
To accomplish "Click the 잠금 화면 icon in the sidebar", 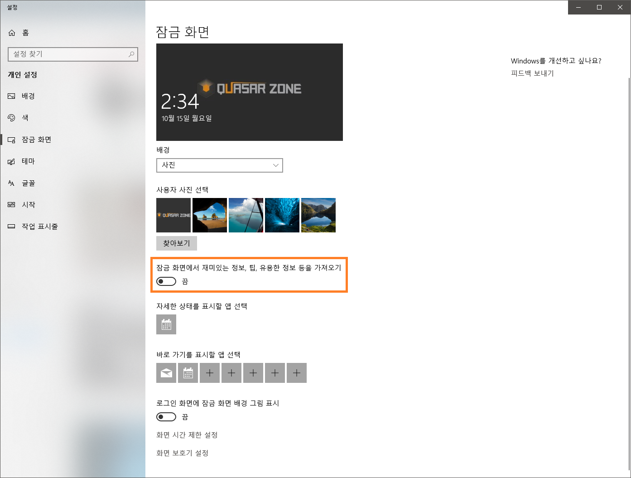I will (x=12, y=140).
